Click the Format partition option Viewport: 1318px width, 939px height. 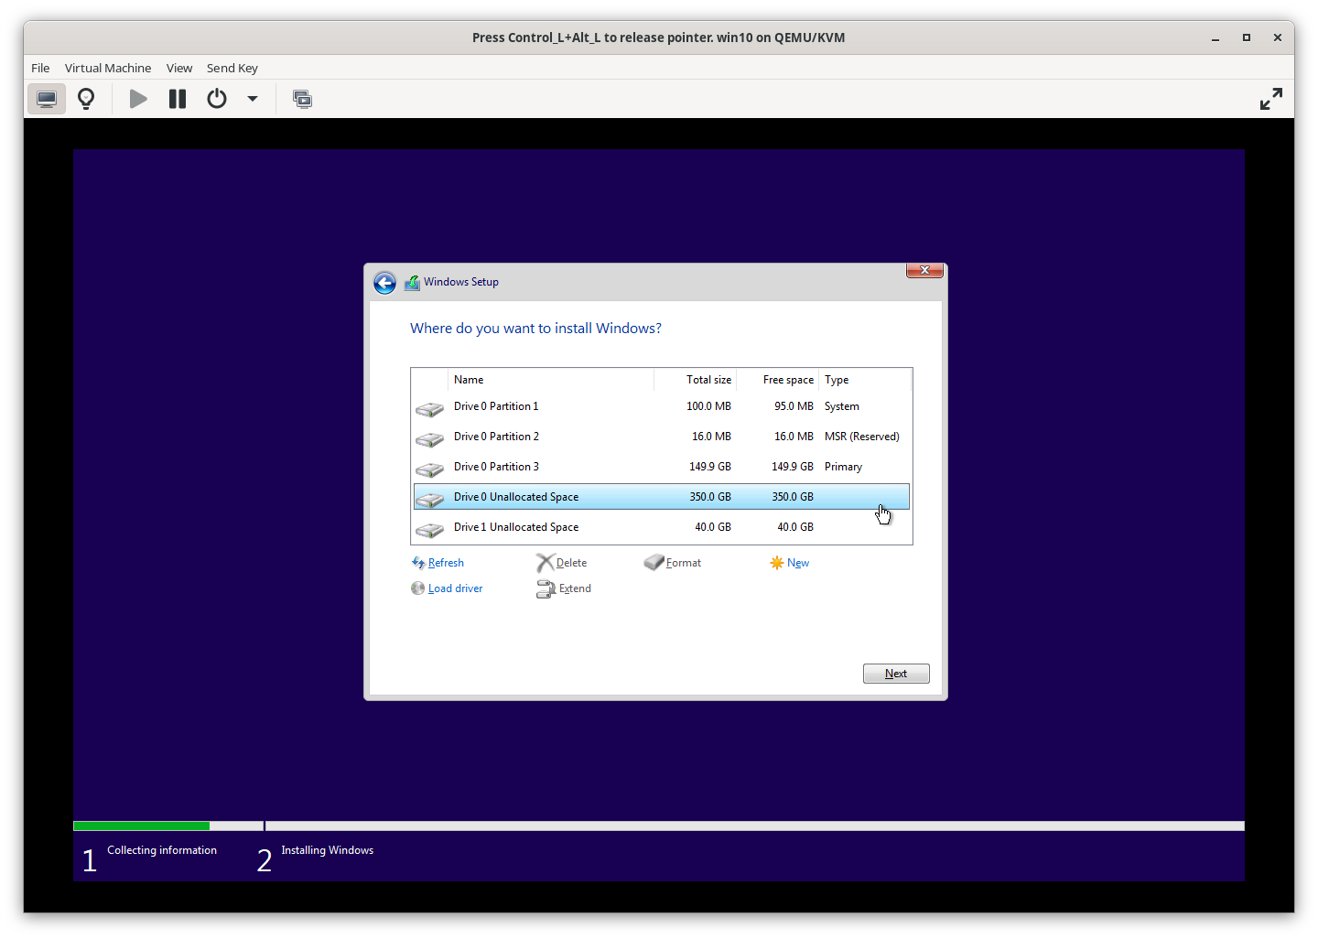(x=684, y=563)
